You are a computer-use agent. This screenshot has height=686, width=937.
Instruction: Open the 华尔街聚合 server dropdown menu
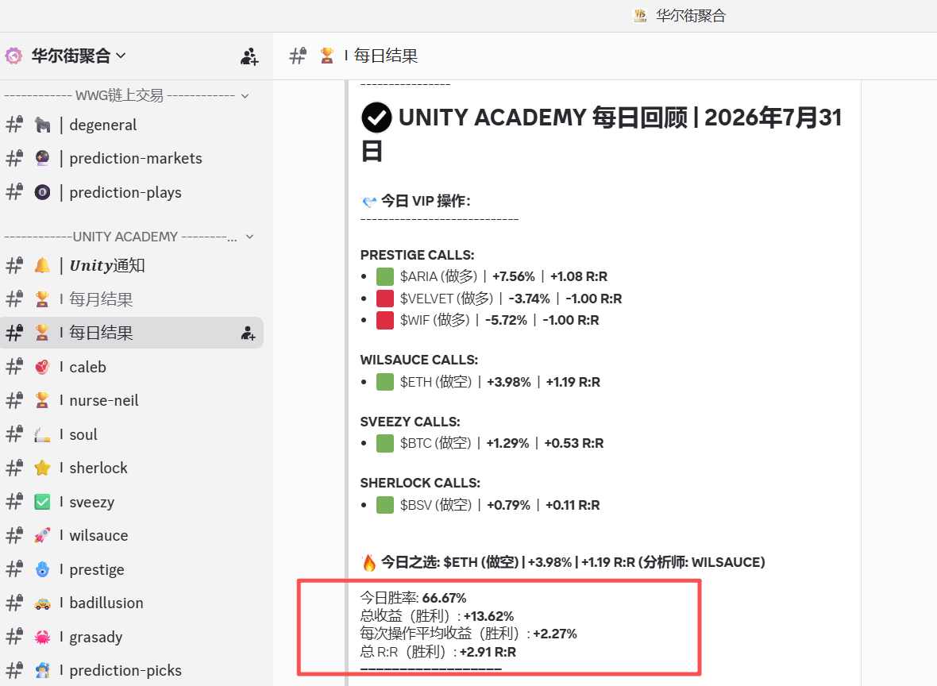tap(78, 56)
